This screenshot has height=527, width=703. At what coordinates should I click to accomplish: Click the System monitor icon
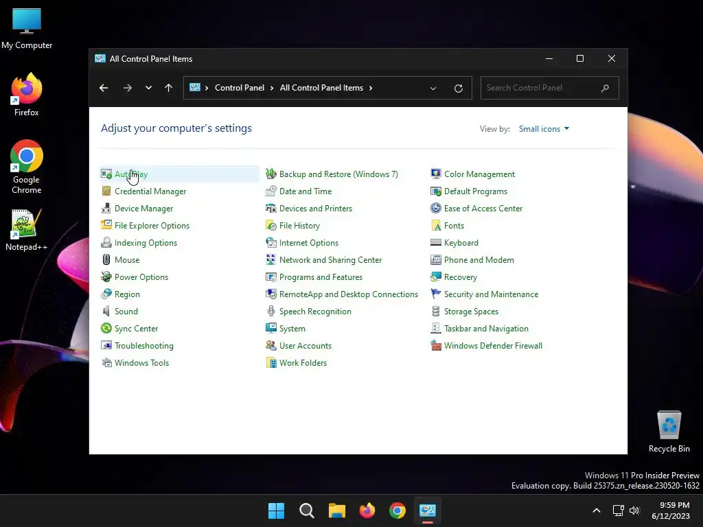271,329
